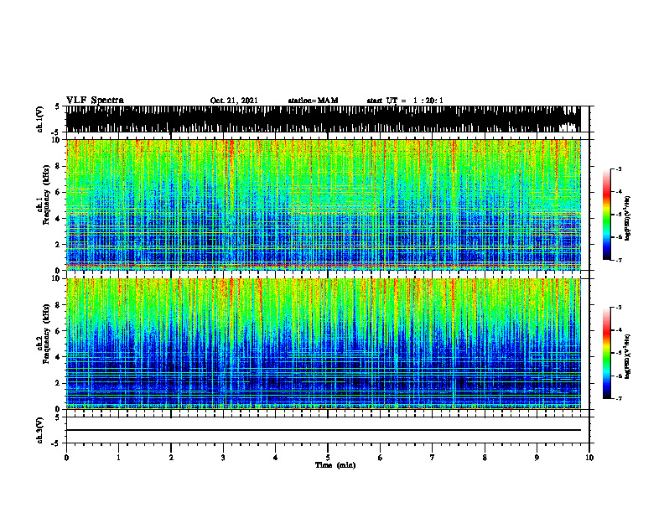
Task: Click the time axis tick label "1"
Action: click(118, 458)
